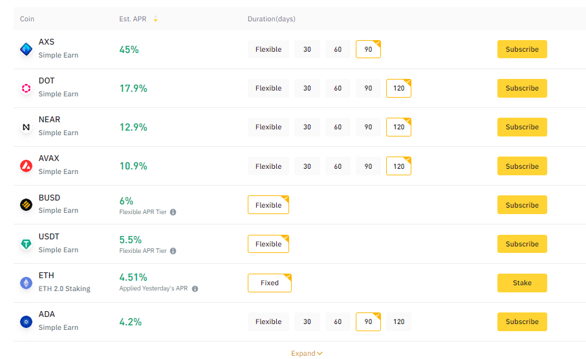Open BUSD Flexible APR Tier info icon
586x359 pixels.
173,212
